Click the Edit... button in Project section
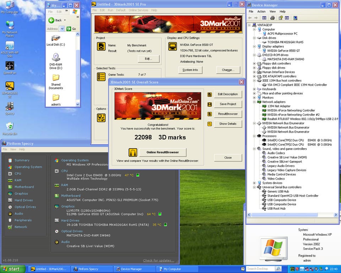Image resolution: width=341 pixels, height=273 pixels. (x=148, y=59)
